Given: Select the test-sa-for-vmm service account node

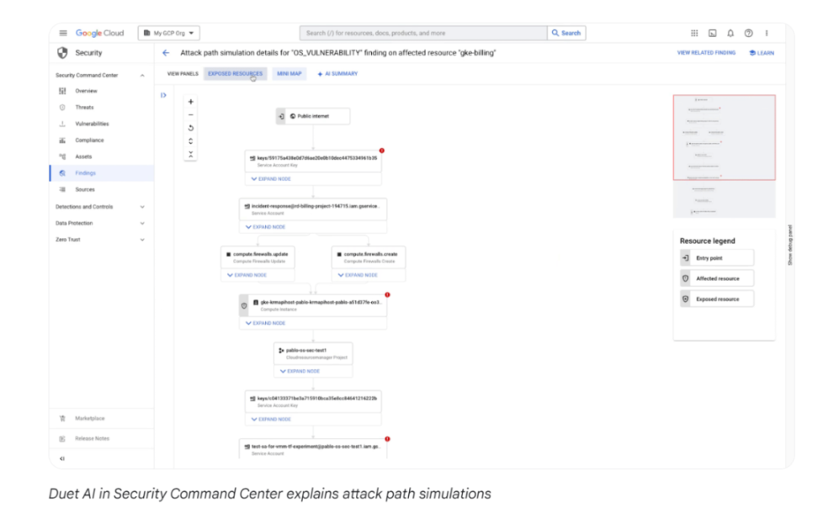Looking at the screenshot, I should (x=313, y=449).
